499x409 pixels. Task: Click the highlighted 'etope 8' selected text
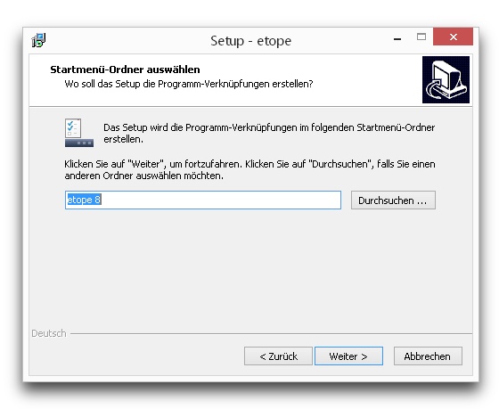(x=84, y=200)
